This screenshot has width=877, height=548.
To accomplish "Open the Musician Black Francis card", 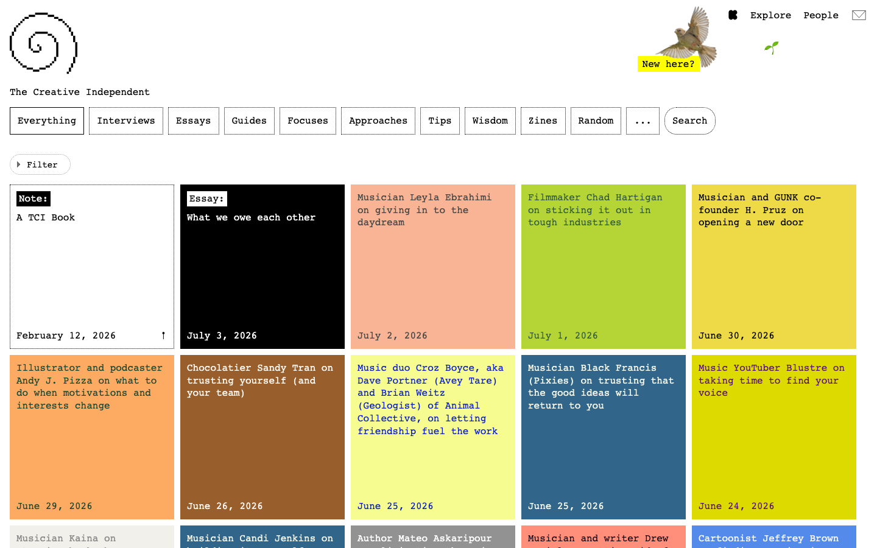I will (x=604, y=437).
